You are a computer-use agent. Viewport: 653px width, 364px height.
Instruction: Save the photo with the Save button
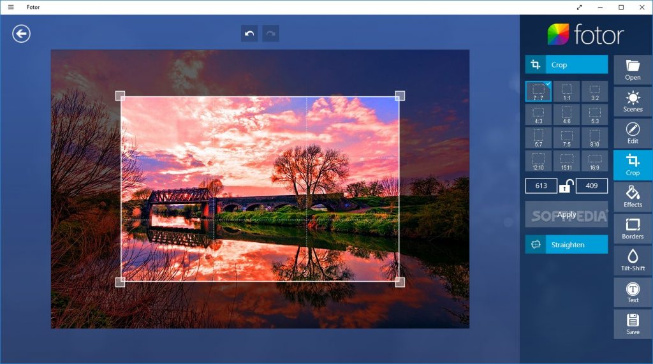[633, 324]
